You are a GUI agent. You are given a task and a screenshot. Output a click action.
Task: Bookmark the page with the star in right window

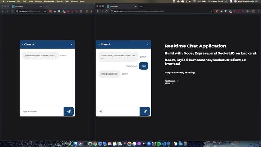(212, 11)
